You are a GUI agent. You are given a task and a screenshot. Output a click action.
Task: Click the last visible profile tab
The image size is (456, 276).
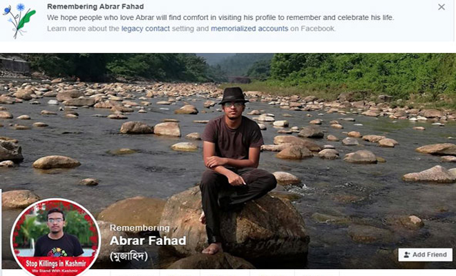(x=317, y=273)
